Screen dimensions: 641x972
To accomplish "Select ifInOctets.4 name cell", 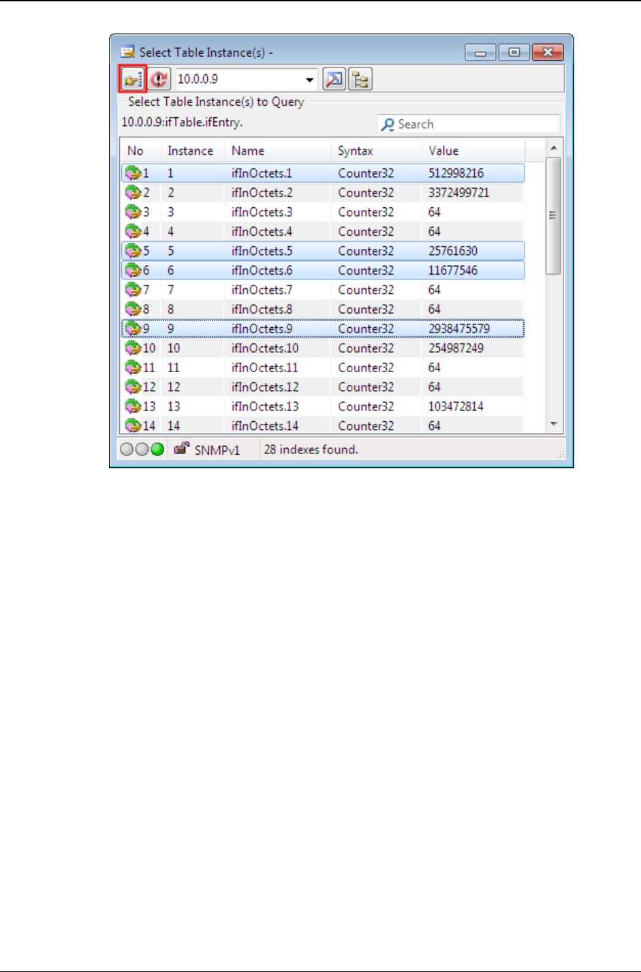I will (262, 232).
